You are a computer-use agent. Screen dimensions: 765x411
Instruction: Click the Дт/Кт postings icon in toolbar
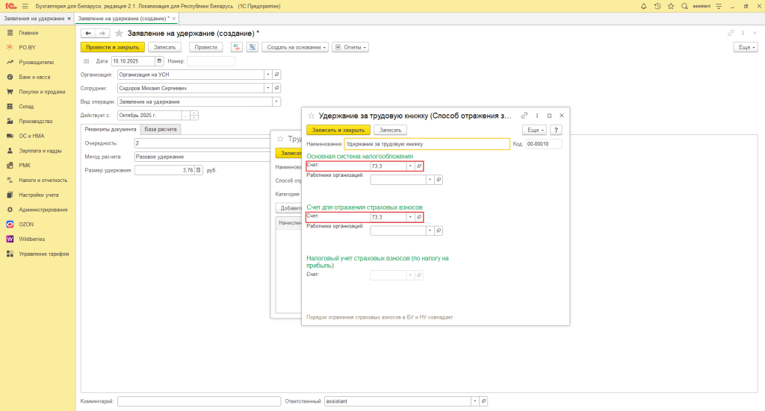pyautogui.click(x=237, y=47)
